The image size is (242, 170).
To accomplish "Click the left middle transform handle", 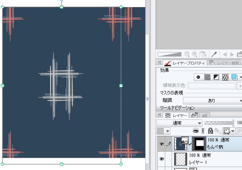I will click(2, 85).
